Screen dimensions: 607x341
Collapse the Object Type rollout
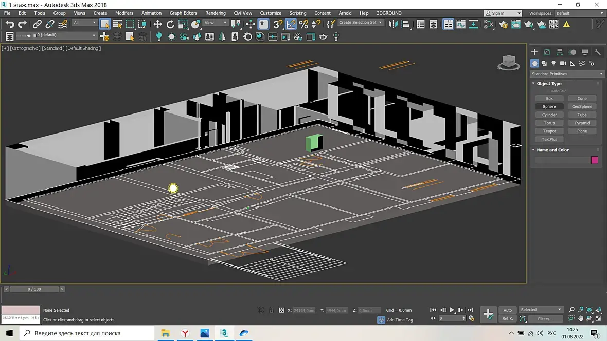point(549,84)
